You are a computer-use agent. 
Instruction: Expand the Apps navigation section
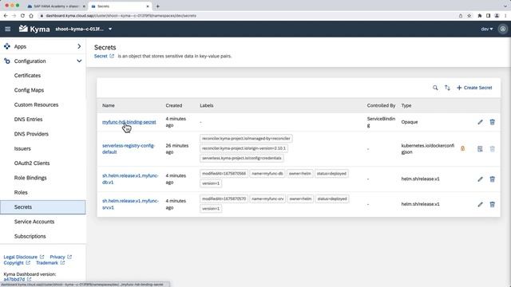coord(79,46)
